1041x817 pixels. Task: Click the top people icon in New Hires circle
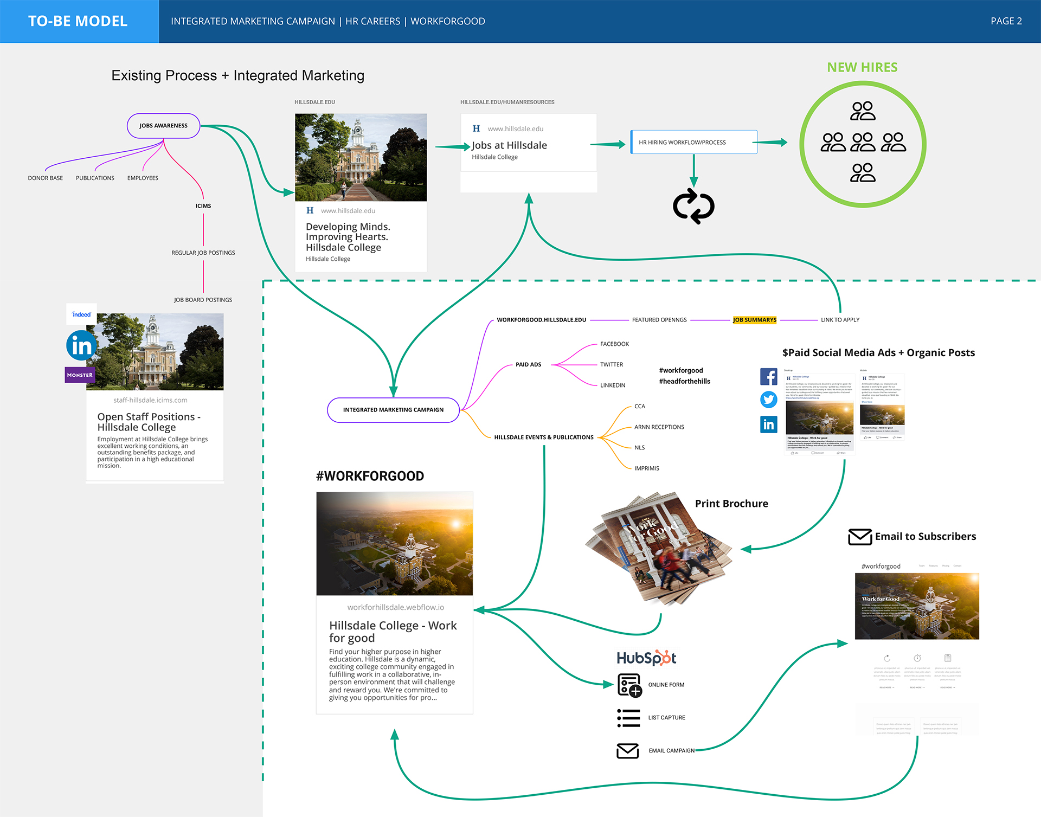tap(863, 111)
